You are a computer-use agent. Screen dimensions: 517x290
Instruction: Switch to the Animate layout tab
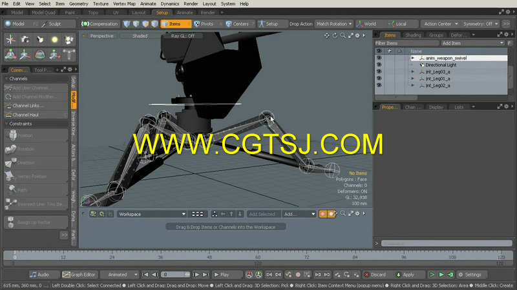click(185, 12)
